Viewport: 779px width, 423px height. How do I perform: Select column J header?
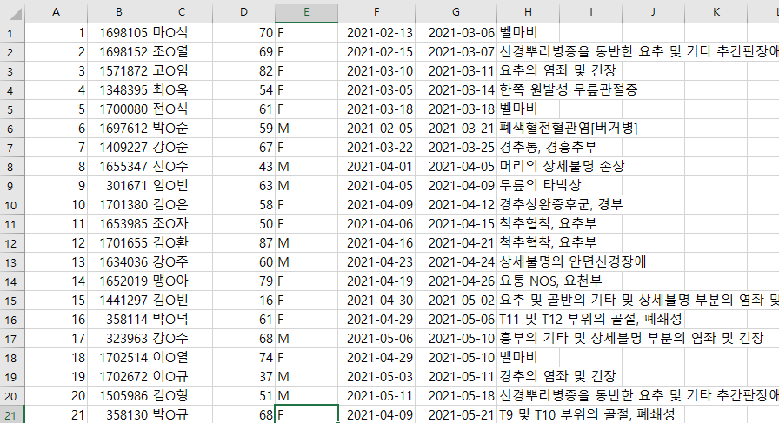click(x=653, y=12)
